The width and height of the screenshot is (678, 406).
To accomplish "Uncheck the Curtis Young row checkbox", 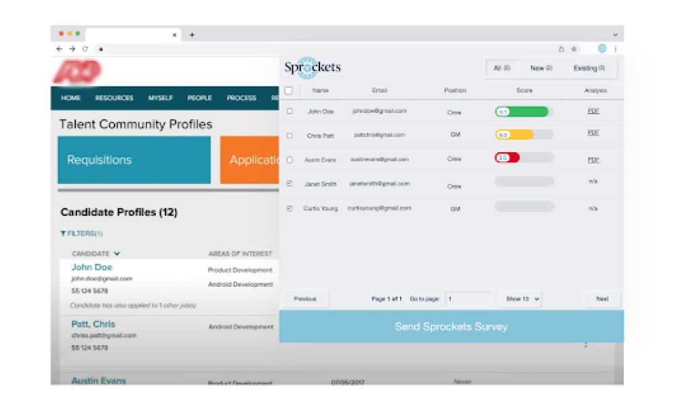I will tap(290, 208).
